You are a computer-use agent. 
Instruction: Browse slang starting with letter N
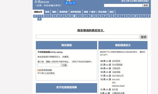tap(96, 16)
